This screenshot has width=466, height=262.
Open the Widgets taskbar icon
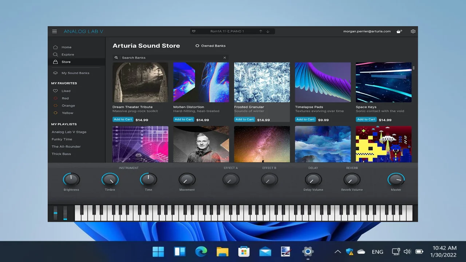pos(180,251)
